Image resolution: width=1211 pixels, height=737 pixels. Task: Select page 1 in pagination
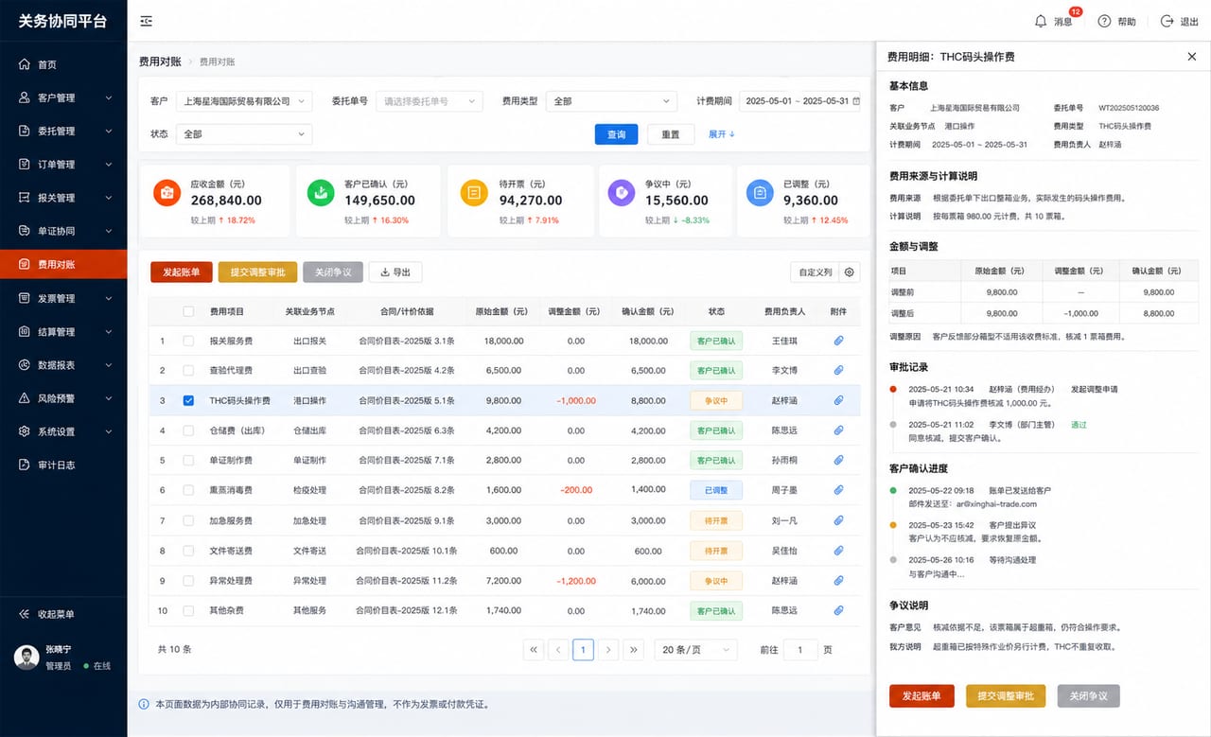[584, 649]
